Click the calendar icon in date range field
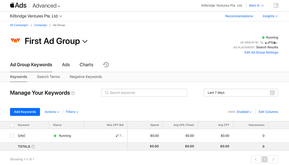 [272, 93]
